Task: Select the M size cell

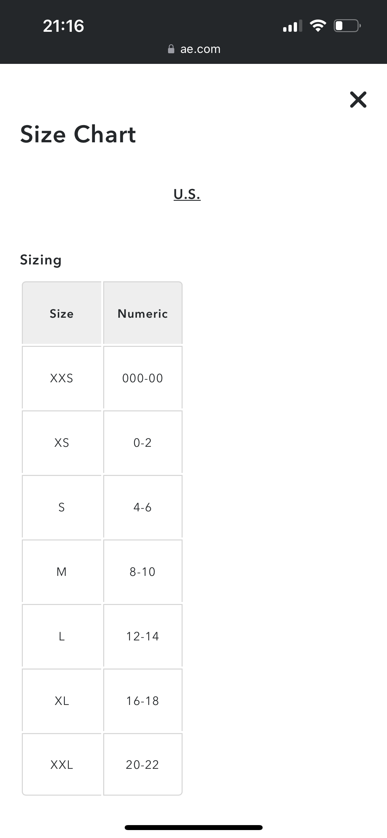Action: pyautogui.click(x=62, y=571)
